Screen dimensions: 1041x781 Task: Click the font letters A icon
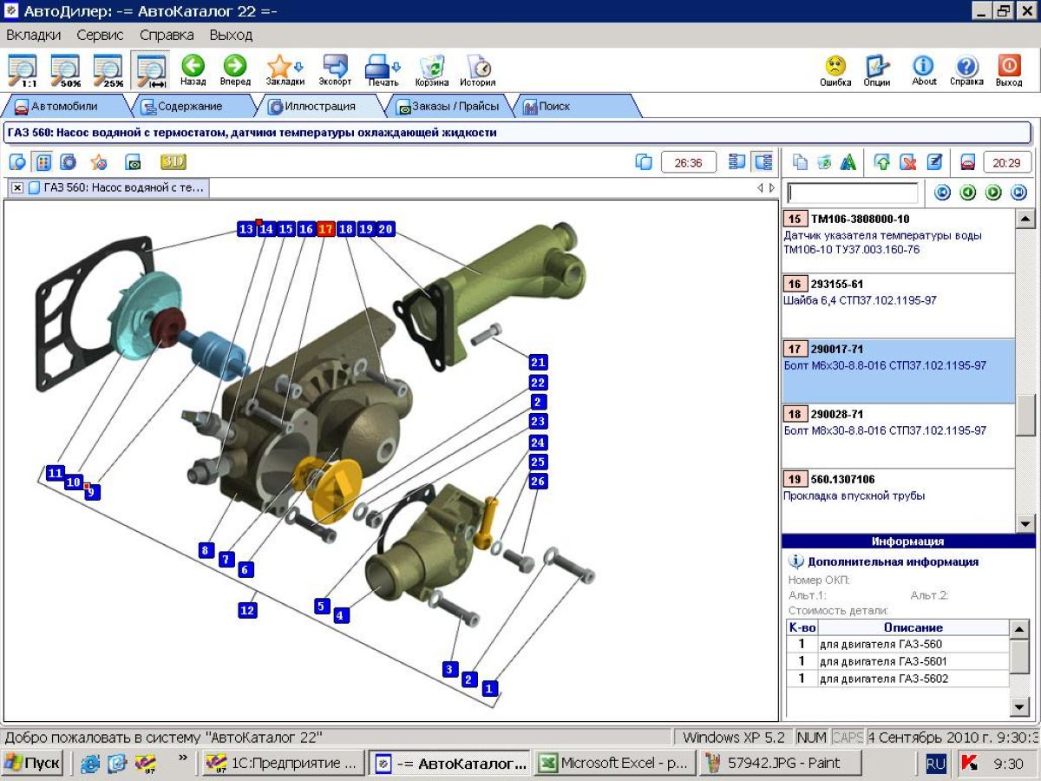tap(848, 162)
